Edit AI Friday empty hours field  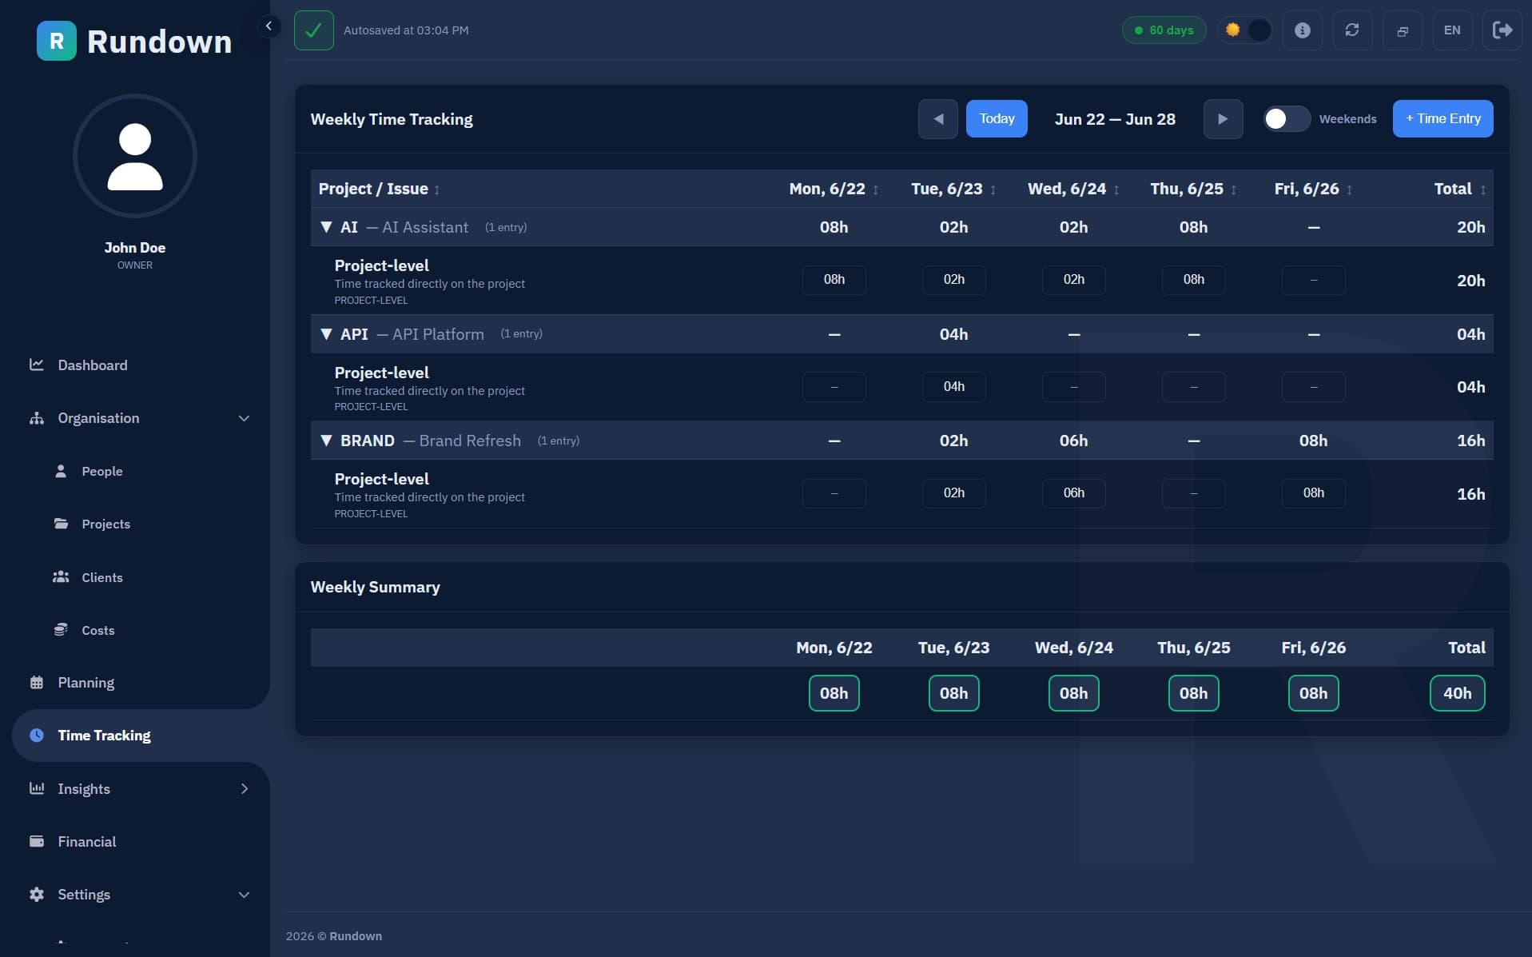click(1313, 280)
